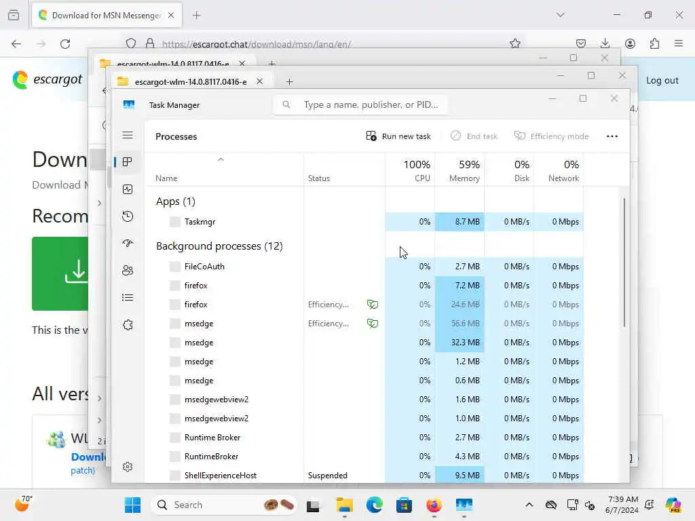The image size is (695, 521).
Task: Open Performance page in Task Manager sidebar
Action: pos(128,190)
